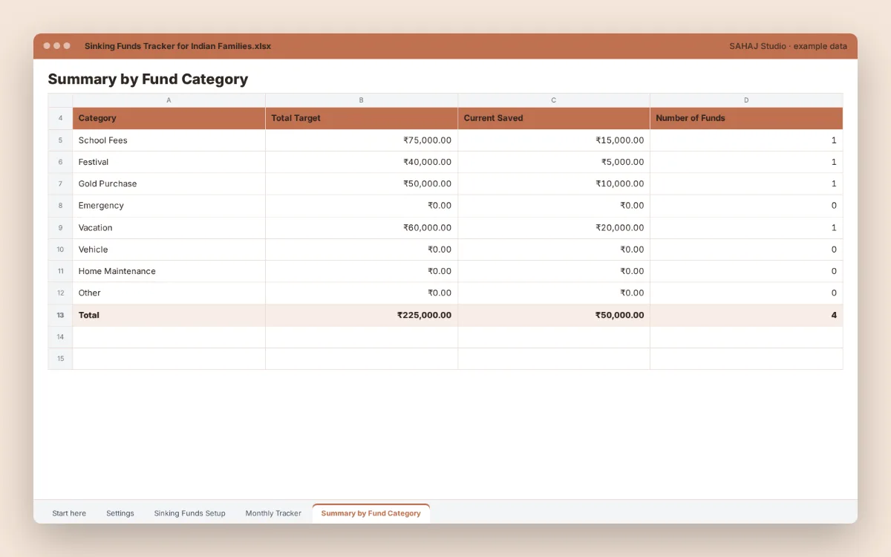The height and width of the screenshot is (557, 891).
Task: Select the Home Maintenance cell
Action: 169,271
